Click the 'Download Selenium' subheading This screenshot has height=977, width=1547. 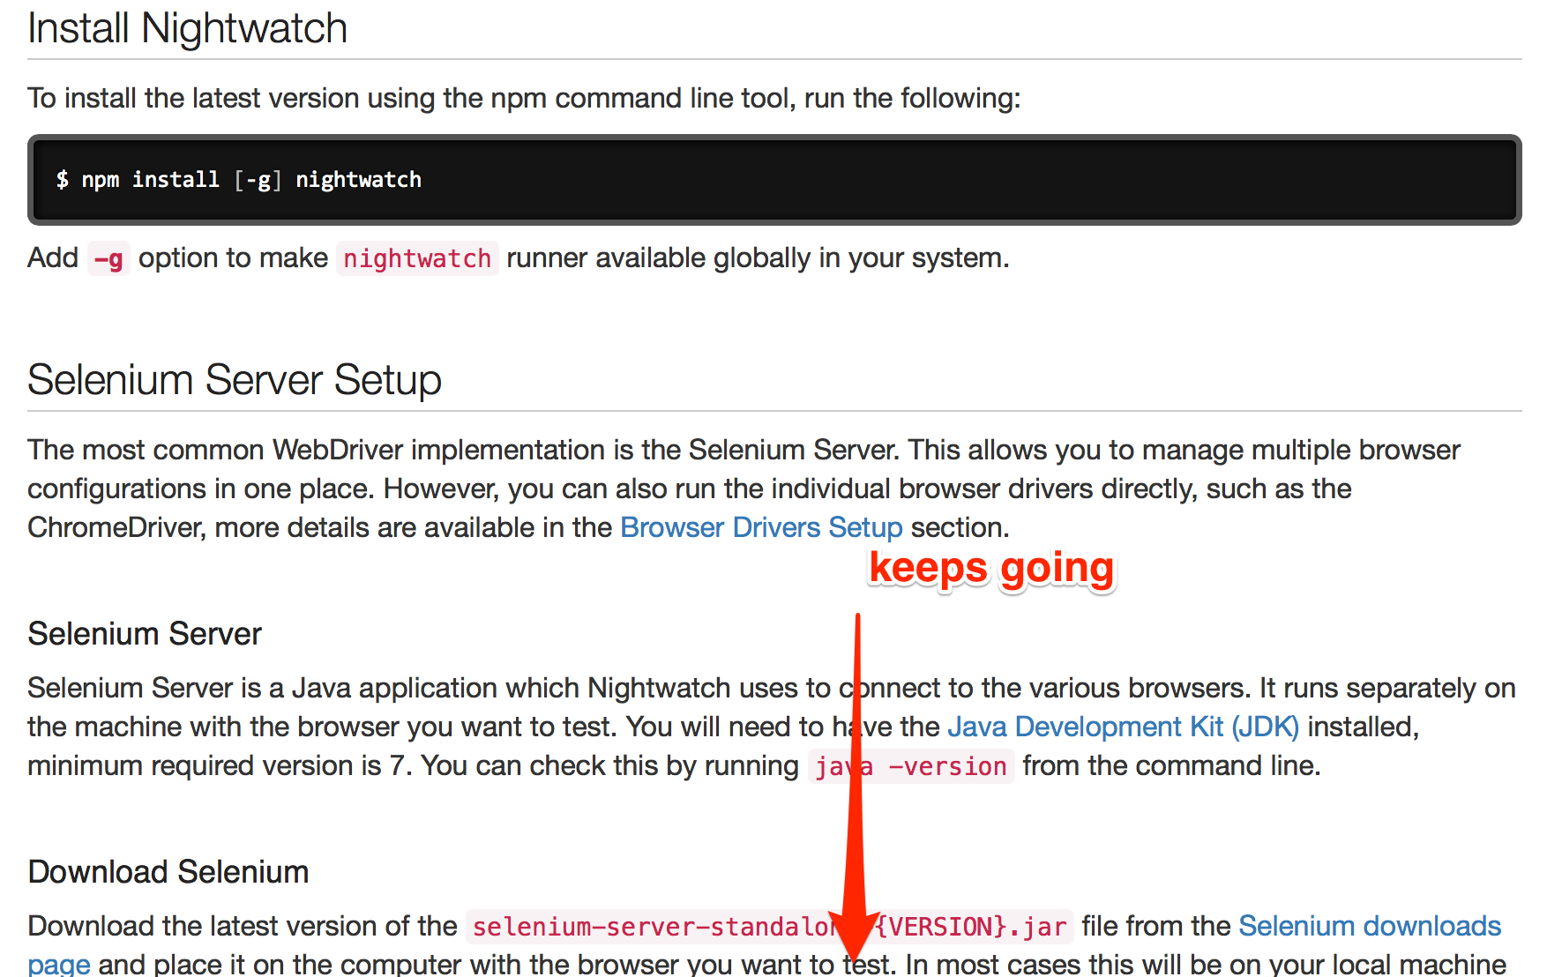[168, 872]
